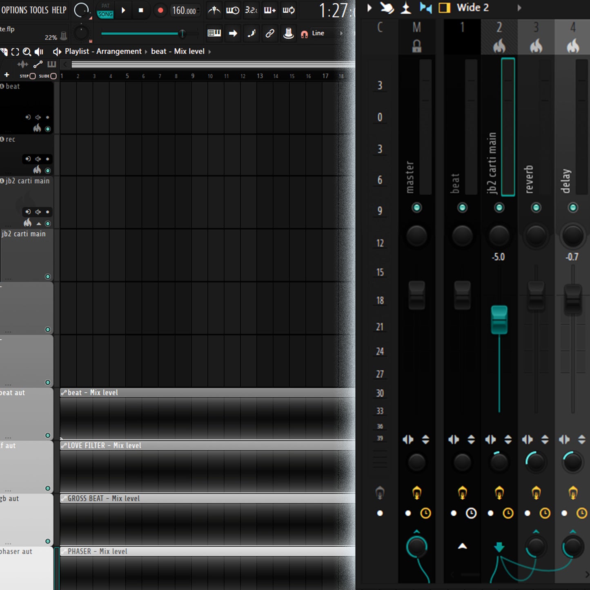This screenshot has width=590, height=590.
Task: Open the OPTIONS menu
Action: (x=14, y=10)
